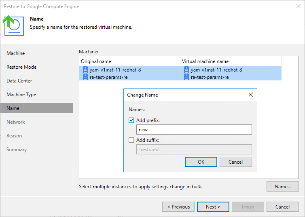Select the Machine Type wizard step
Viewport: 305px width, 217px height.
pyautogui.click(x=21, y=95)
